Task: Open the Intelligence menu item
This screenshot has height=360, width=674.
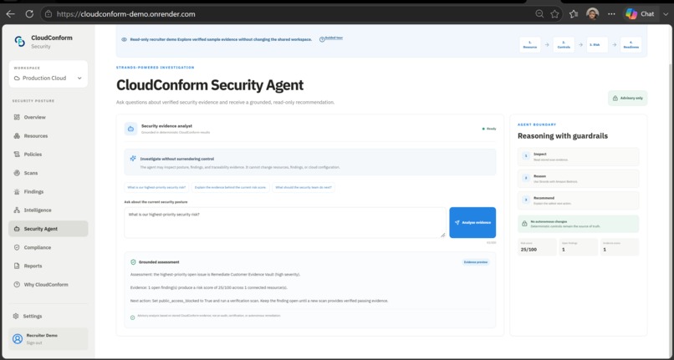Action: pyautogui.click(x=49, y=210)
